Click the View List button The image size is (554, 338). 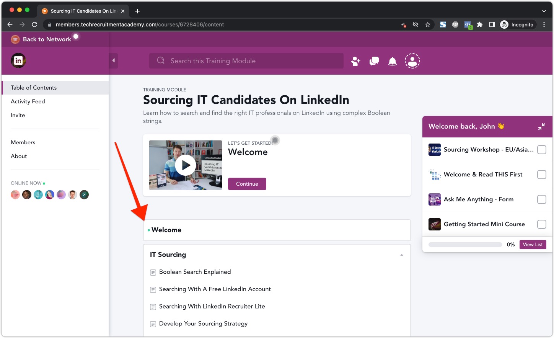click(x=533, y=245)
